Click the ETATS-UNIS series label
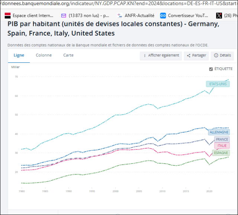This screenshot has width=238, height=215. [218, 84]
